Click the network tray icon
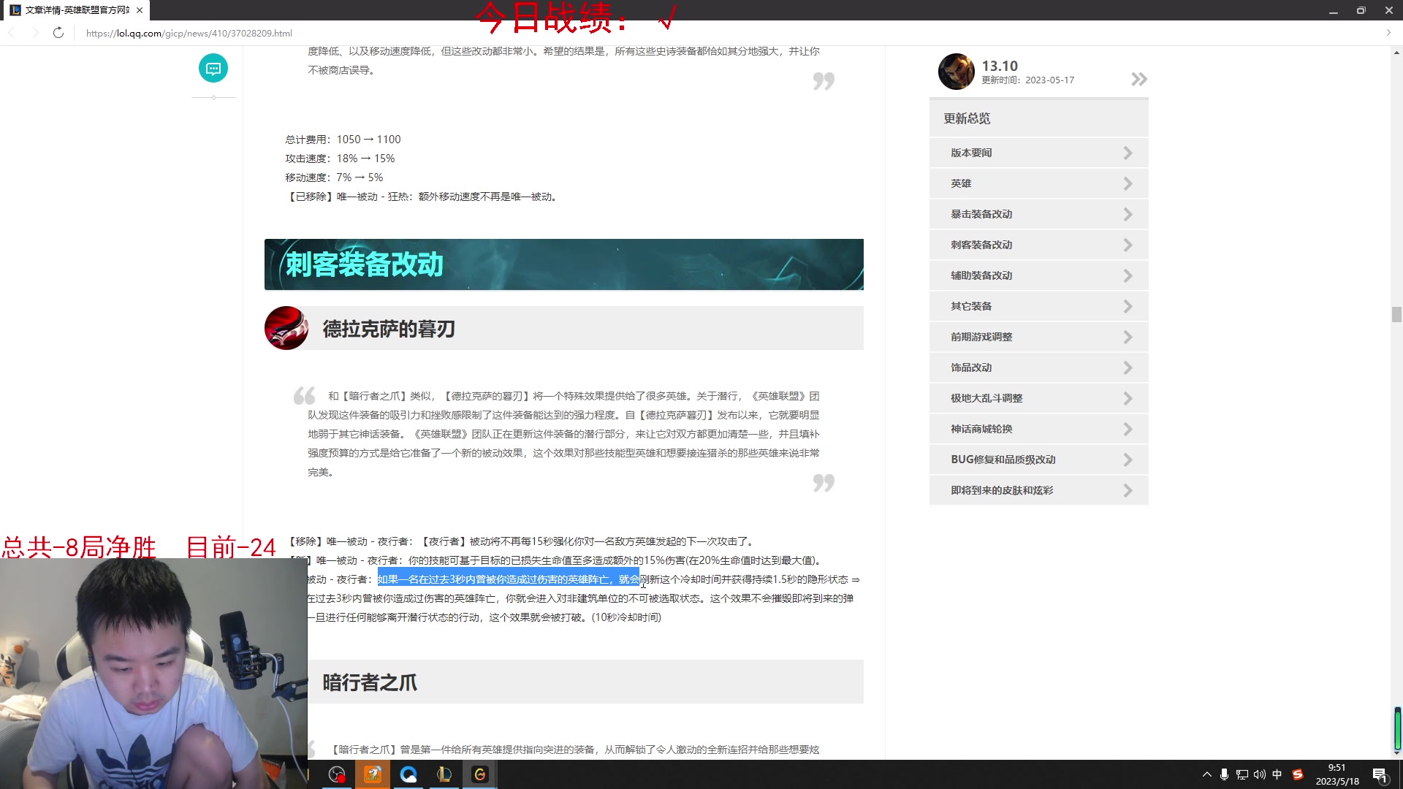 tap(1242, 774)
